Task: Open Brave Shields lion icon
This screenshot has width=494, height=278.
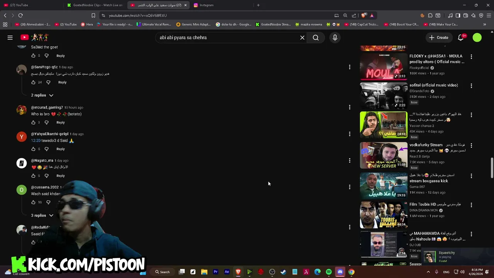Action: 364,15
